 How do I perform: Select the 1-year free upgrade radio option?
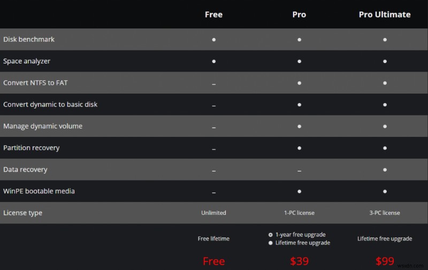tap(271, 234)
